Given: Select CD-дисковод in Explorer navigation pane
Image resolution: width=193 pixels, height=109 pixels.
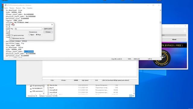Looking at the screenshot, I should pos(37,86).
